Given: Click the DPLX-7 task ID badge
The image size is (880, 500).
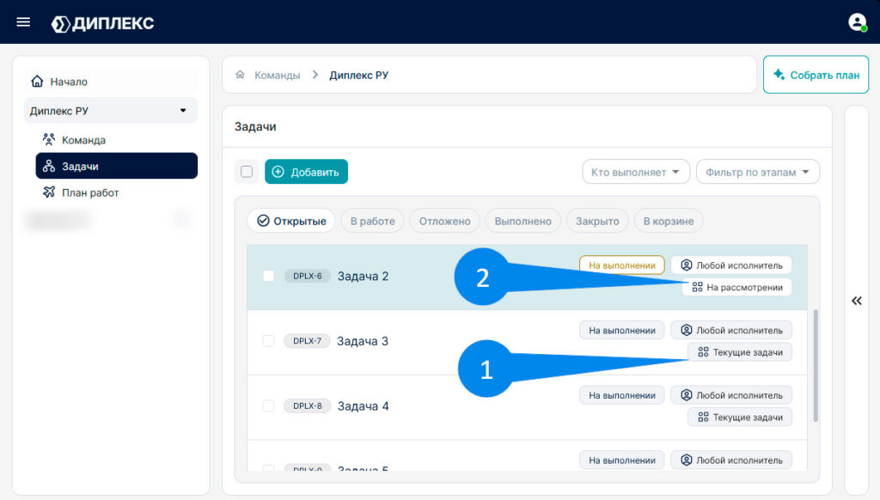Looking at the screenshot, I should pyautogui.click(x=307, y=340).
